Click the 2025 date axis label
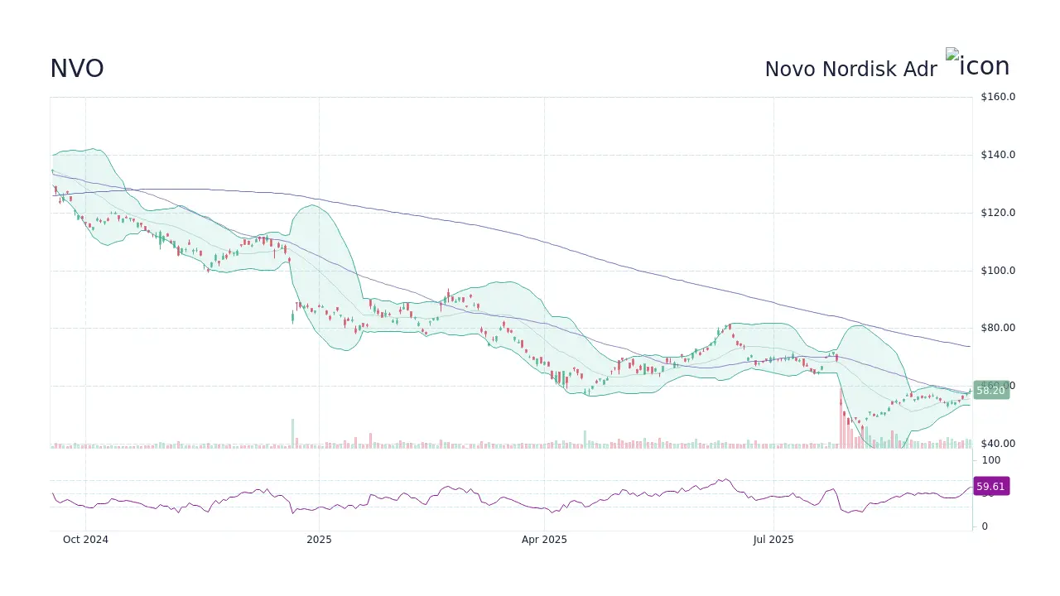 coord(319,540)
